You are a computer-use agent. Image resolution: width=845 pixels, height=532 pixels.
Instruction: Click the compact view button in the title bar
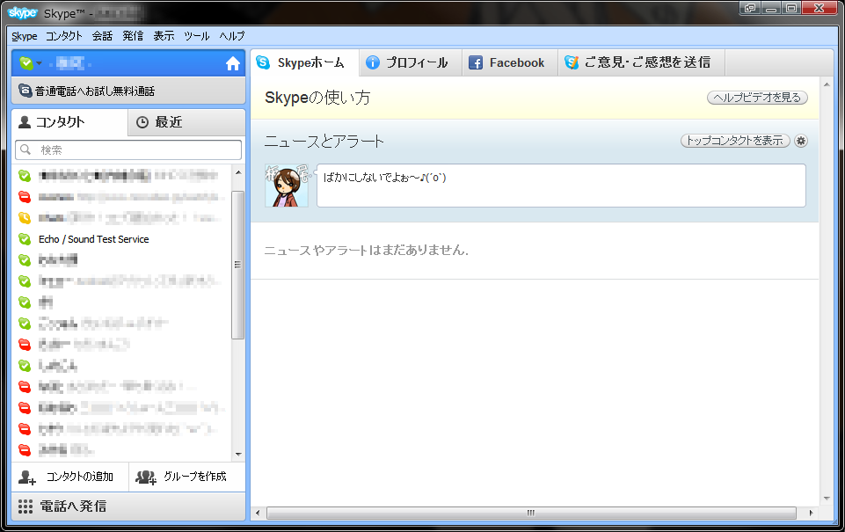[x=750, y=8]
